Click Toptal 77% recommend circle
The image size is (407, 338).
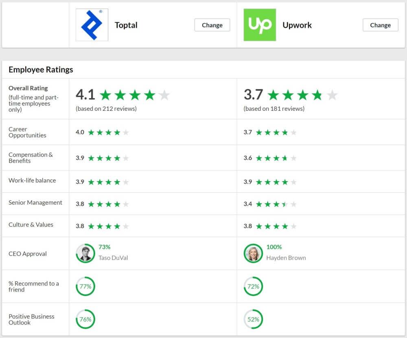85,286
